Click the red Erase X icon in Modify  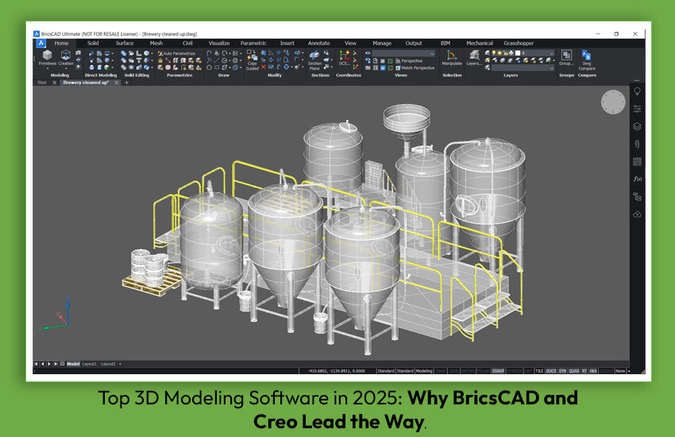pyautogui.click(x=264, y=68)
